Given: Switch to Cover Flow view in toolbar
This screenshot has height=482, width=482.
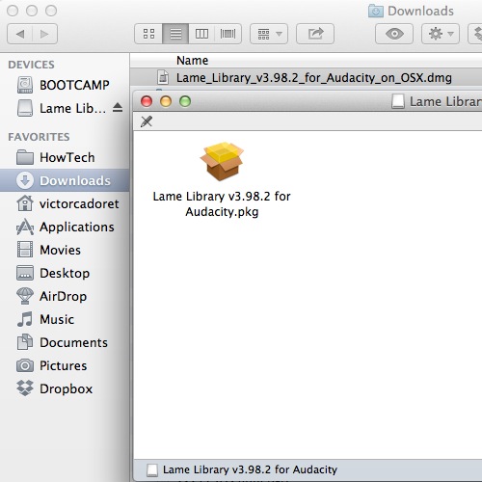Looking at the screenshot, I should coord(228,34).
